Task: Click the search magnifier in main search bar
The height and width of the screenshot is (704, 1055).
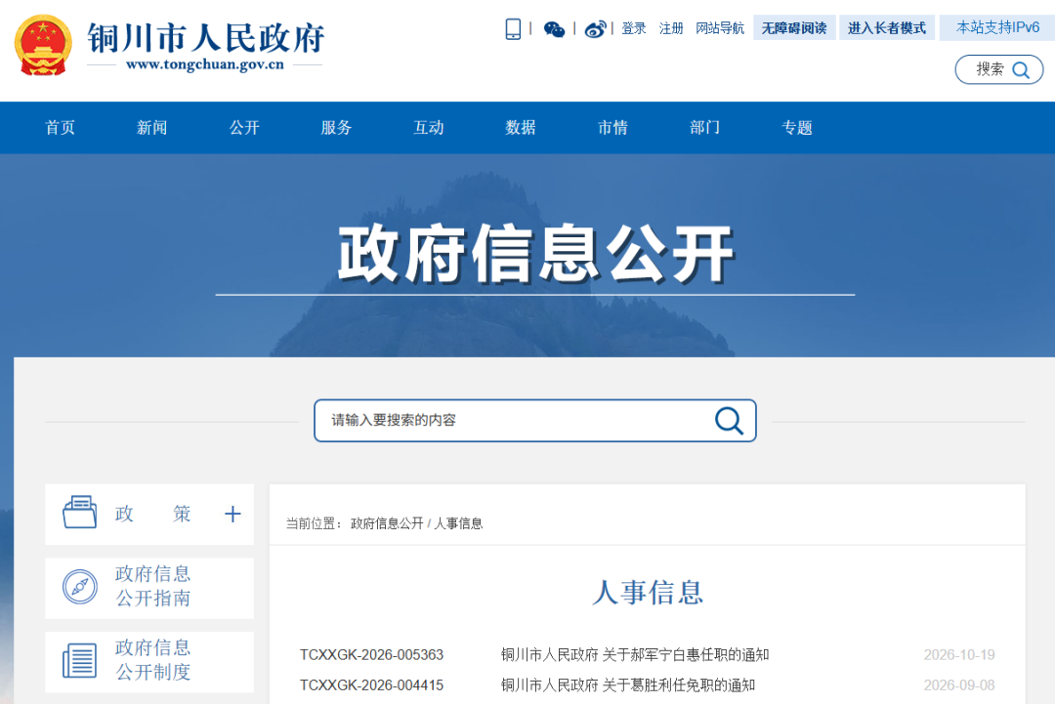Action: (x=729, y=421)
